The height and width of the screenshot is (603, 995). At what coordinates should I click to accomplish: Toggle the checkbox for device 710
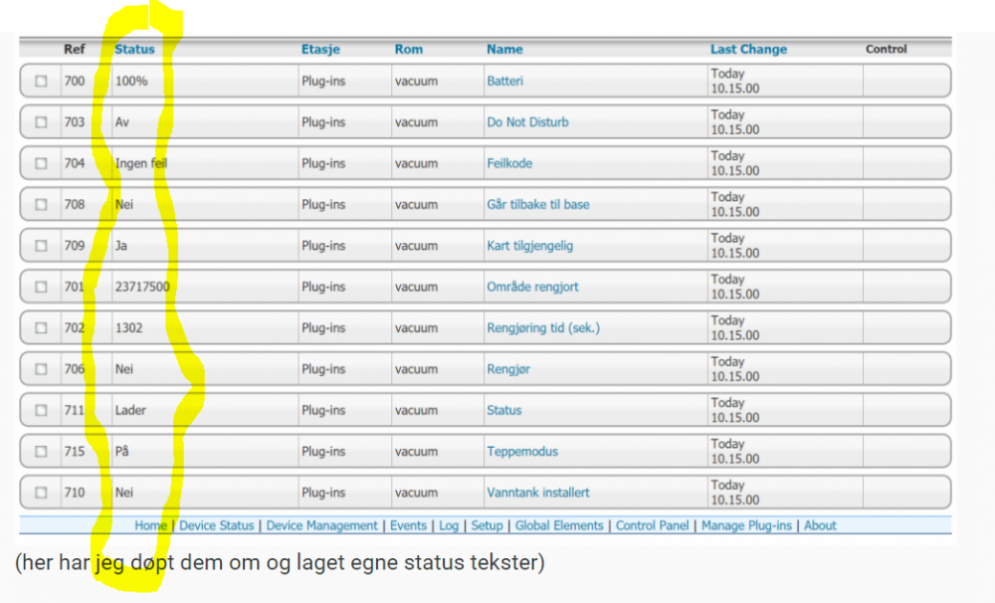(x=41, y=493)
